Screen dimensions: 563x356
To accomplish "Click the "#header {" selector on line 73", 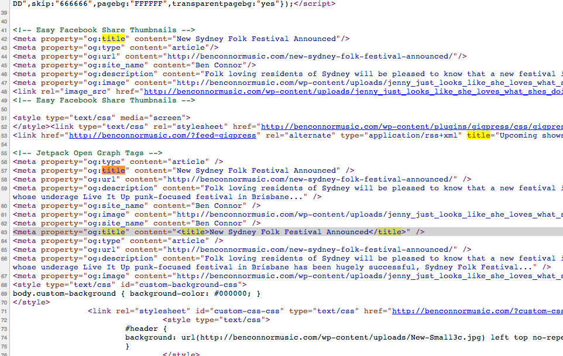I will (146, 328).
